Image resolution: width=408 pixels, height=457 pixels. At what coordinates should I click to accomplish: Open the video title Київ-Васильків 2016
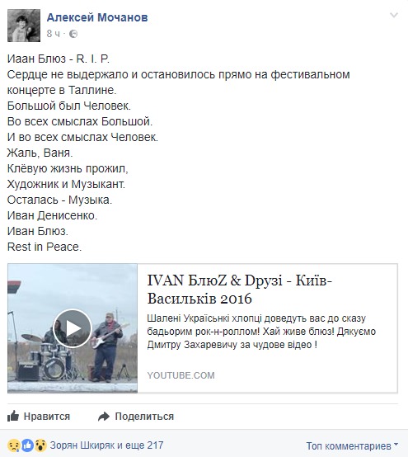click(x=239, y=290)
